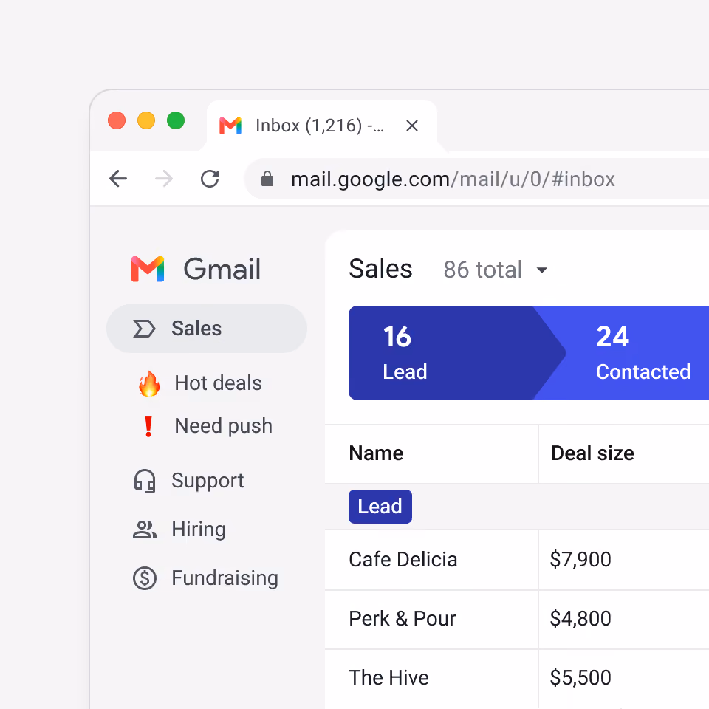Viewport: 709px width, 709px height.
Task: Click the Fundraising dollar icon
Action: click(x=145, y=578)
